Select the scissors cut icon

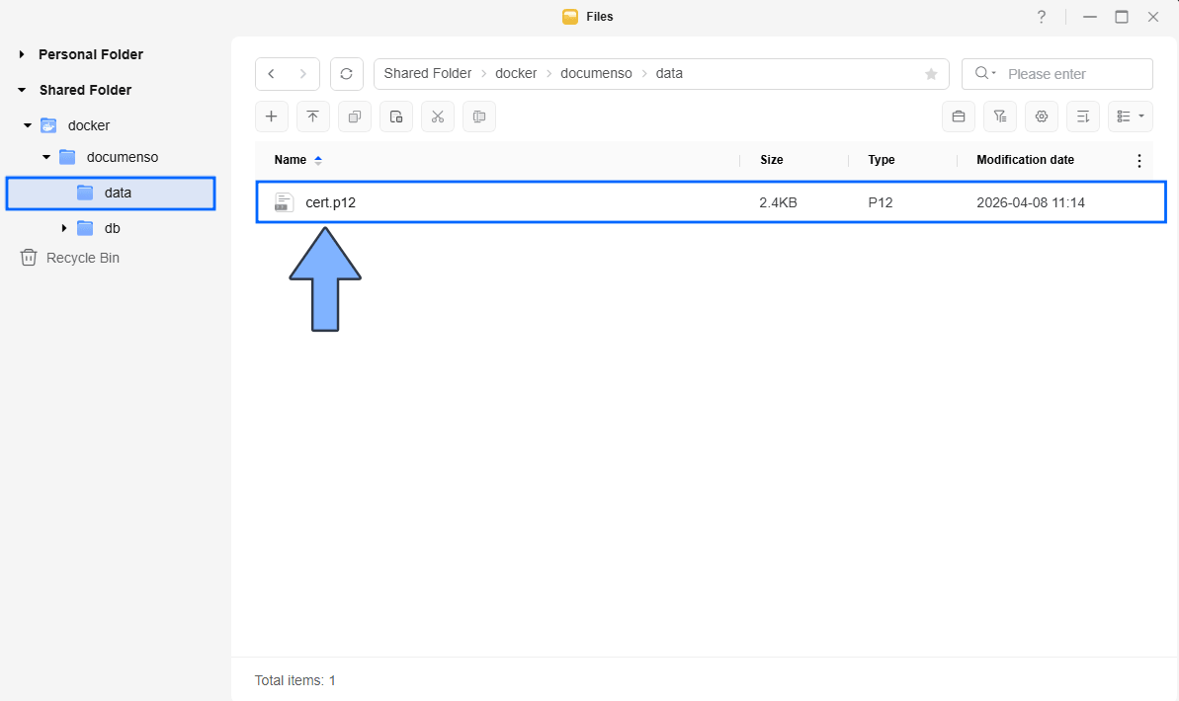pos(437,117)
